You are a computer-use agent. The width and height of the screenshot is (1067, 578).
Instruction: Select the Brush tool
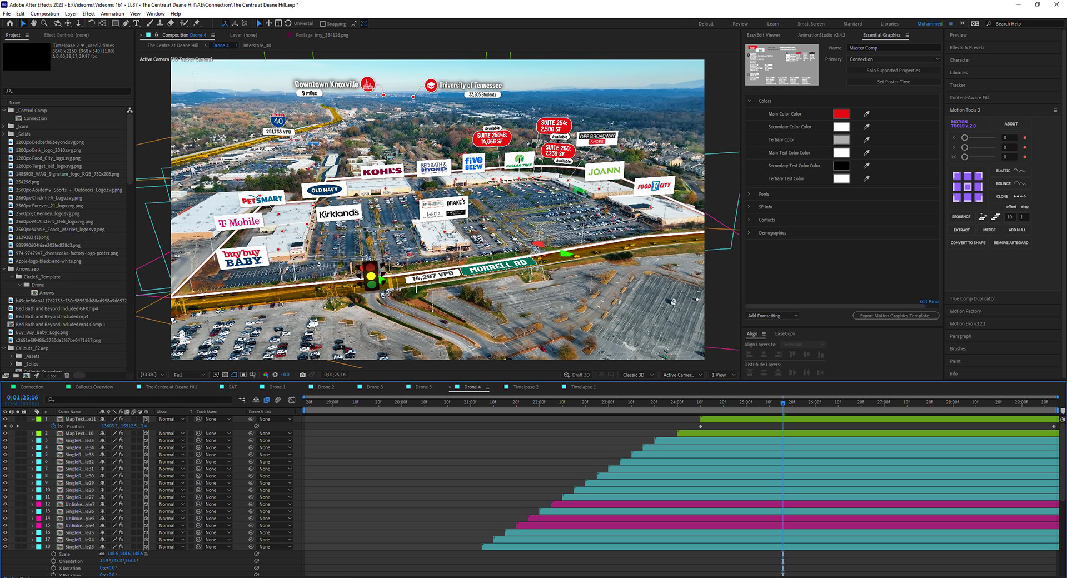point(150,23)
